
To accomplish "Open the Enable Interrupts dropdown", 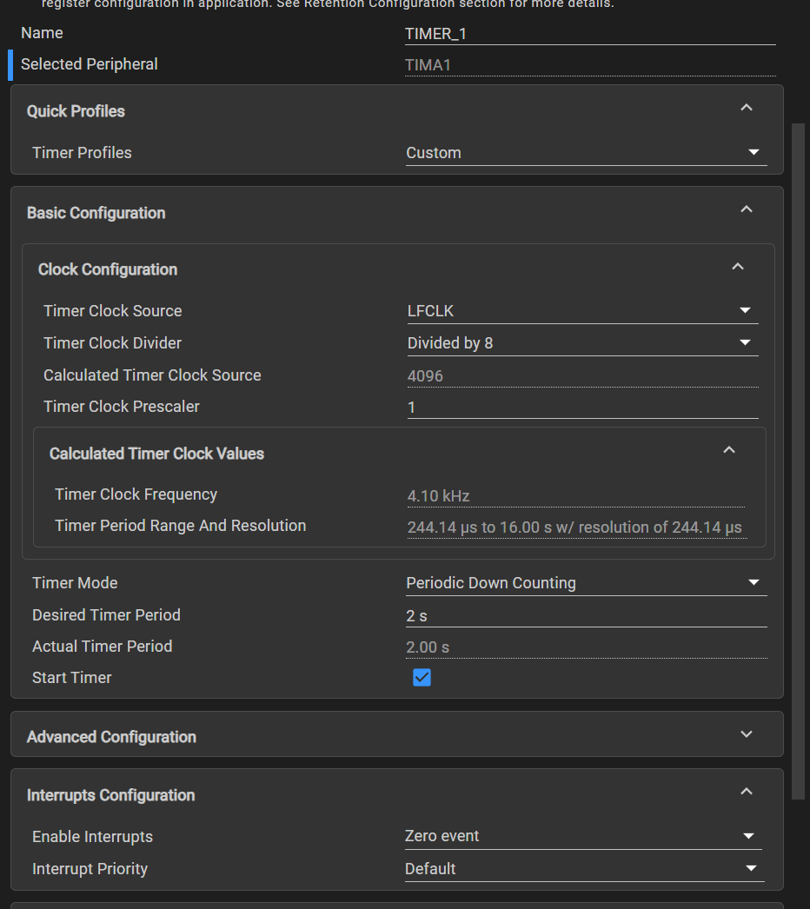I will pyautogui.click(x=582, y=836).
